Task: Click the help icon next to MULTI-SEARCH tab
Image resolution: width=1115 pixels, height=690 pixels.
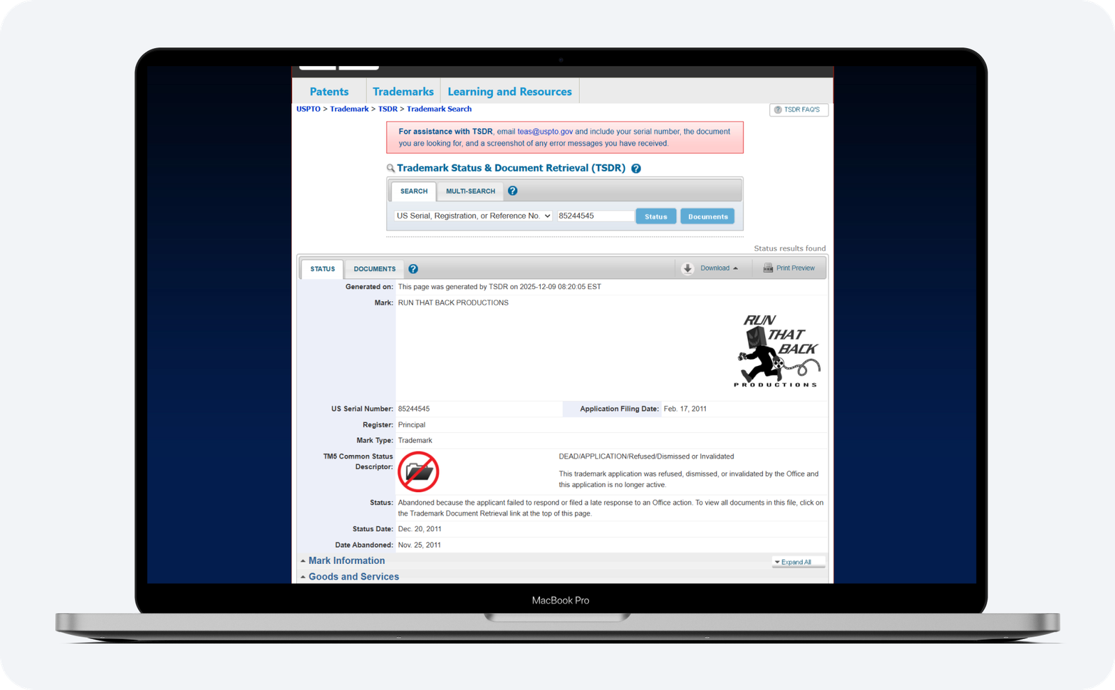Action: pyautogui.click(x=512, y=191)
